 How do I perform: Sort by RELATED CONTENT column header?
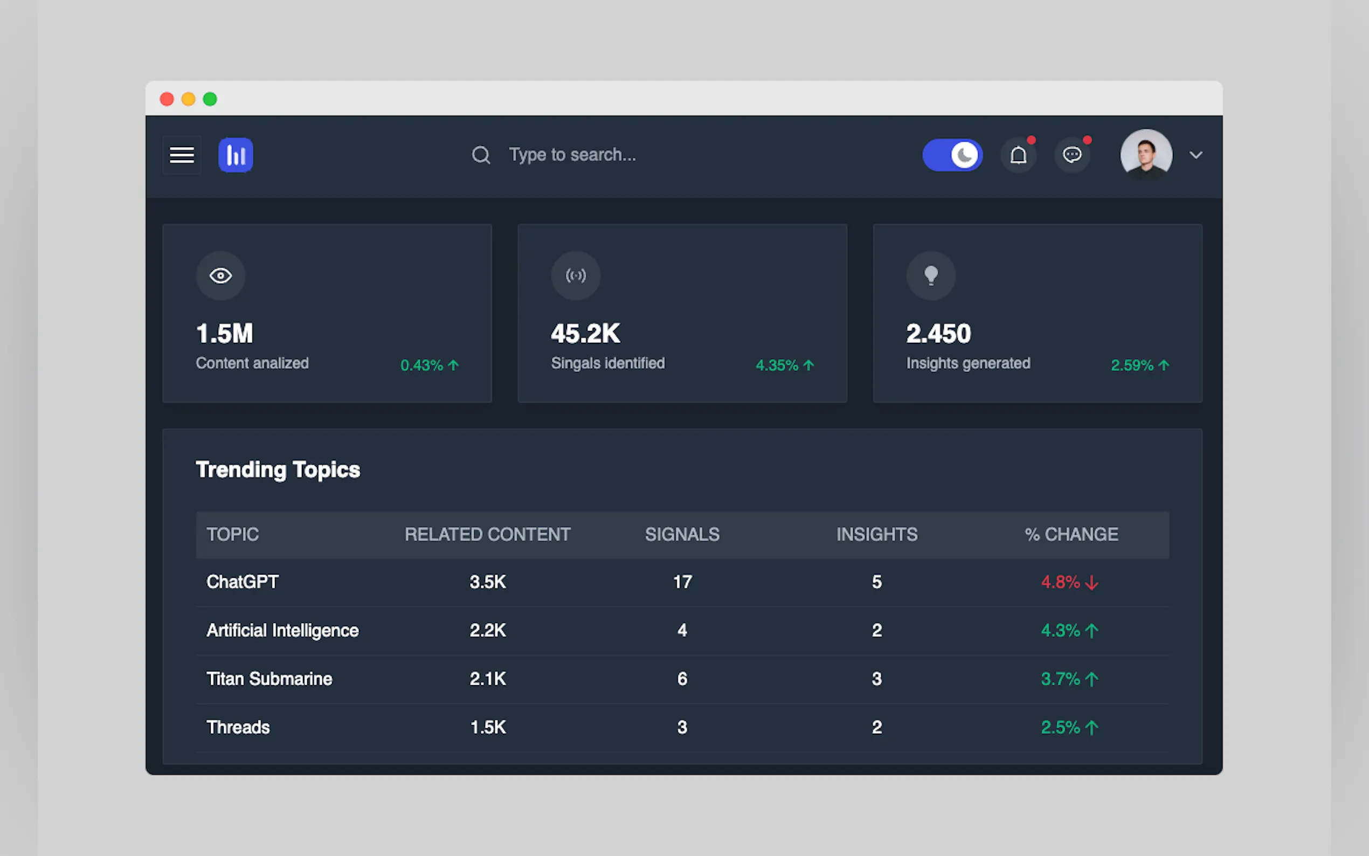(487, 534)
